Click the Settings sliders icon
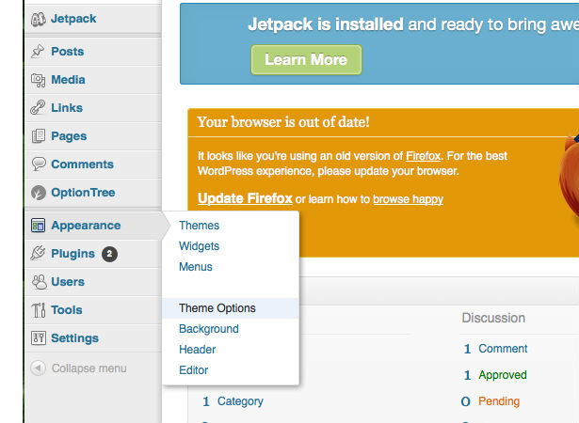 pyautogui.click(x=39, y=337)
